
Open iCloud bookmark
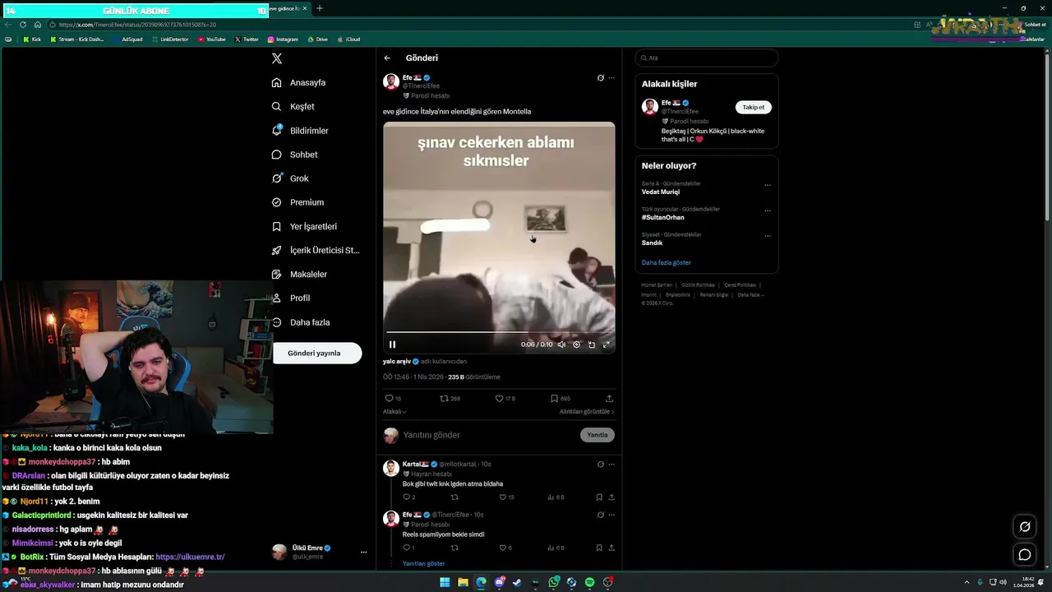pos(348,39)
